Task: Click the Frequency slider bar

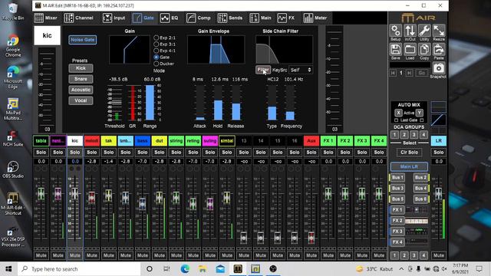Action: click(x=290, y=102)
